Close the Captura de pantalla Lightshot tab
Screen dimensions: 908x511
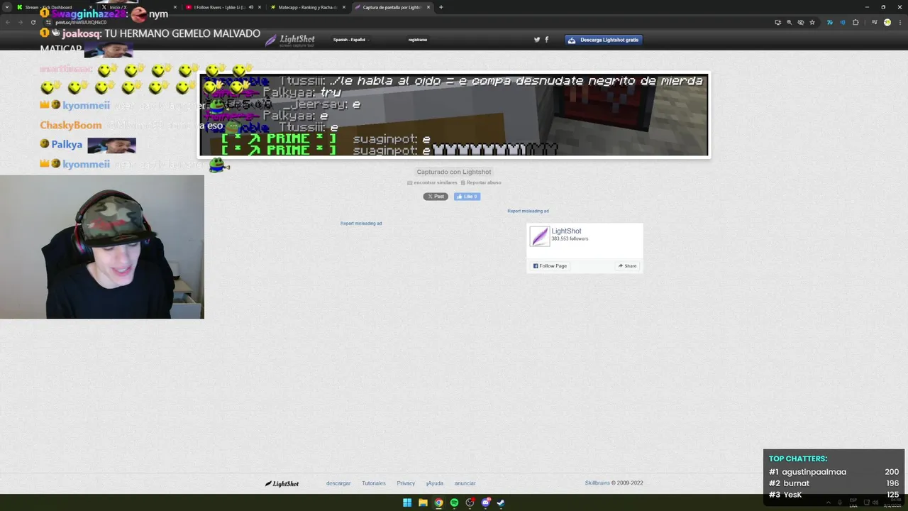point(428,7)
